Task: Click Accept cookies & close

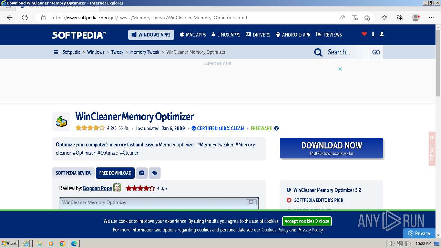Action: (307, 221)
